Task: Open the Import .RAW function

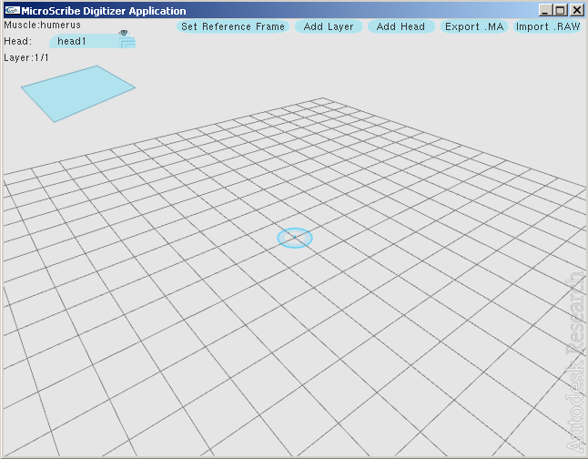Action: [x=548, y=26]
